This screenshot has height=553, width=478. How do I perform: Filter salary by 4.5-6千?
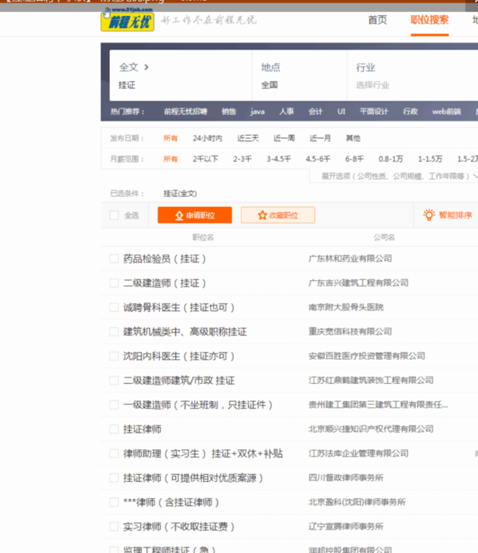(x=318, y=159)
